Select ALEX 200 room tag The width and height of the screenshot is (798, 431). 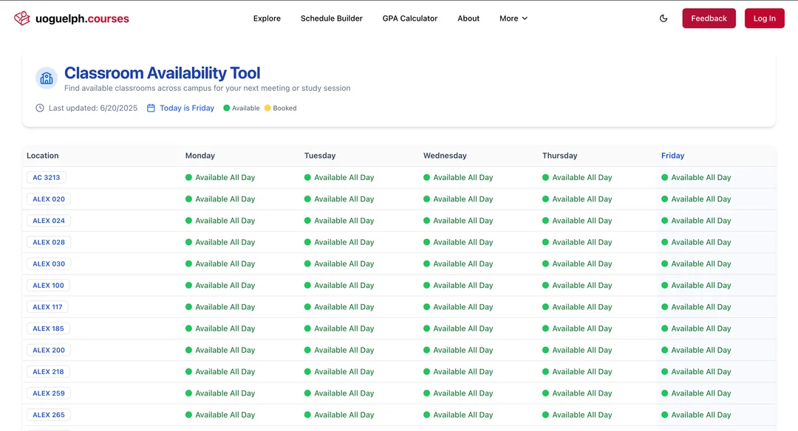pyautogui.click(x=49, y=350)
